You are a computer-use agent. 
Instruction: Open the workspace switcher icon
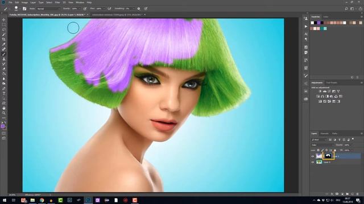352,8
